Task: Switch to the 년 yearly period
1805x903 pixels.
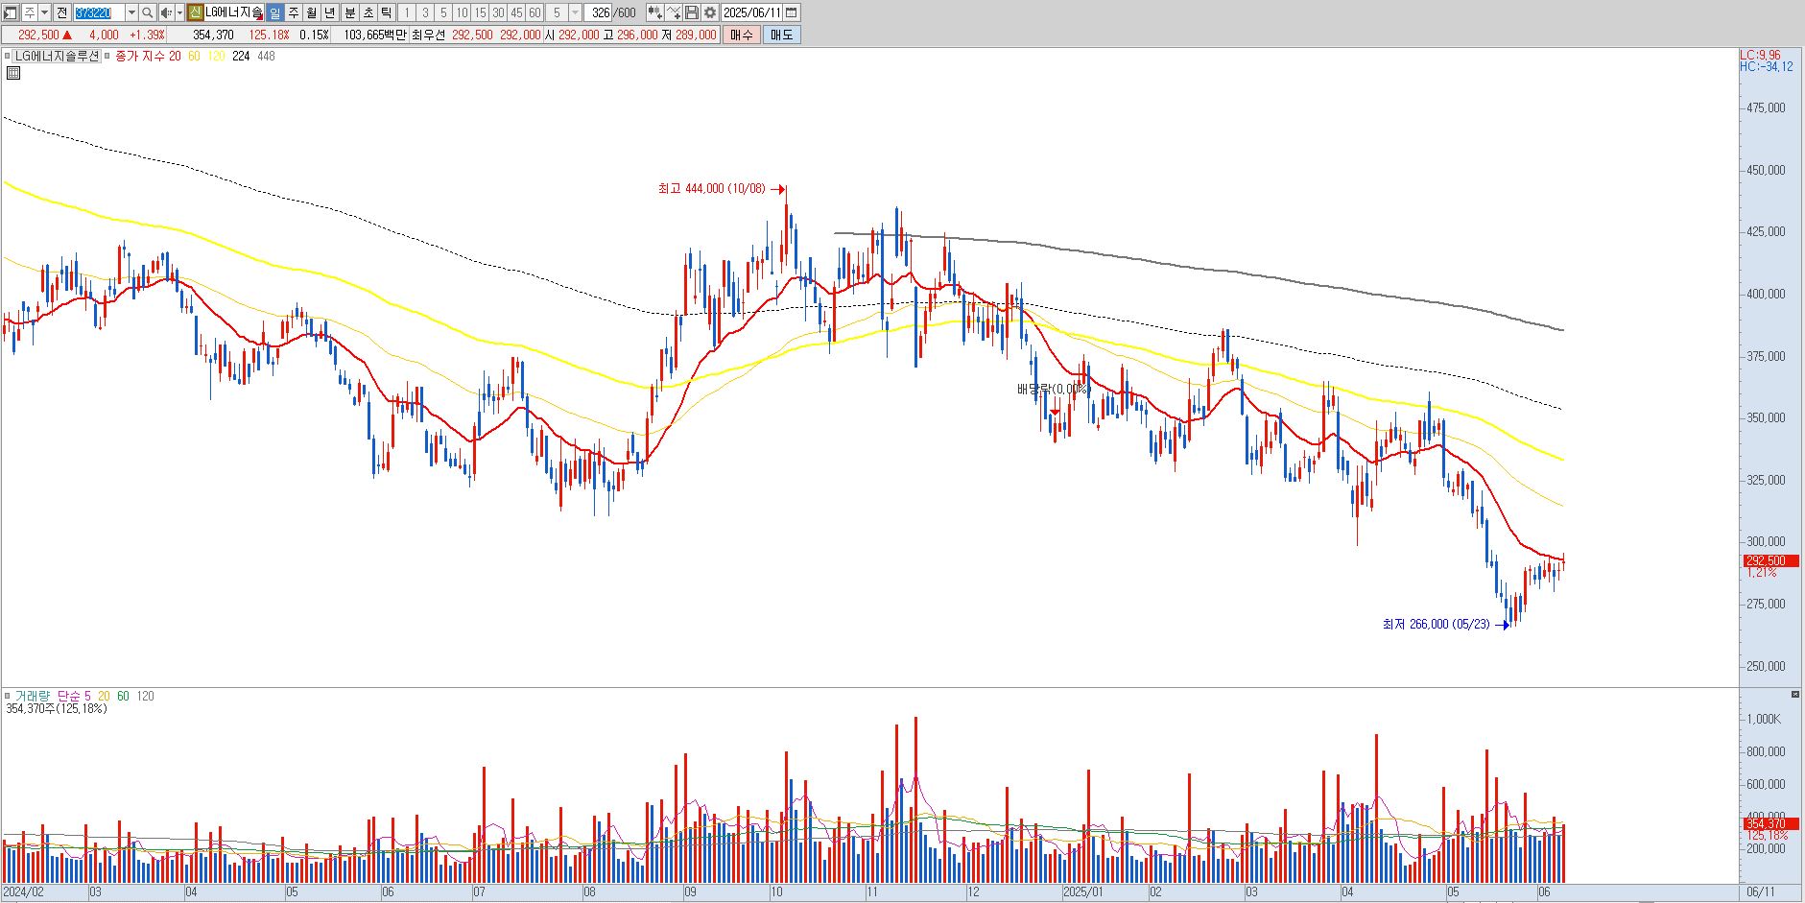Action: (x=330, y=12)
